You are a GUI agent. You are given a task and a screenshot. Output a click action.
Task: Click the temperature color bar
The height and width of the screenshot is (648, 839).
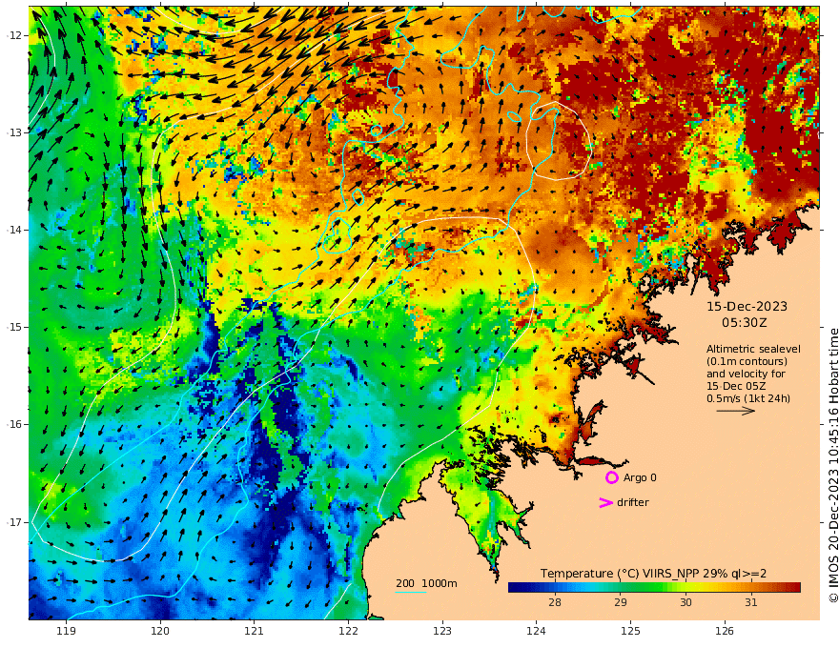(654, 588)
